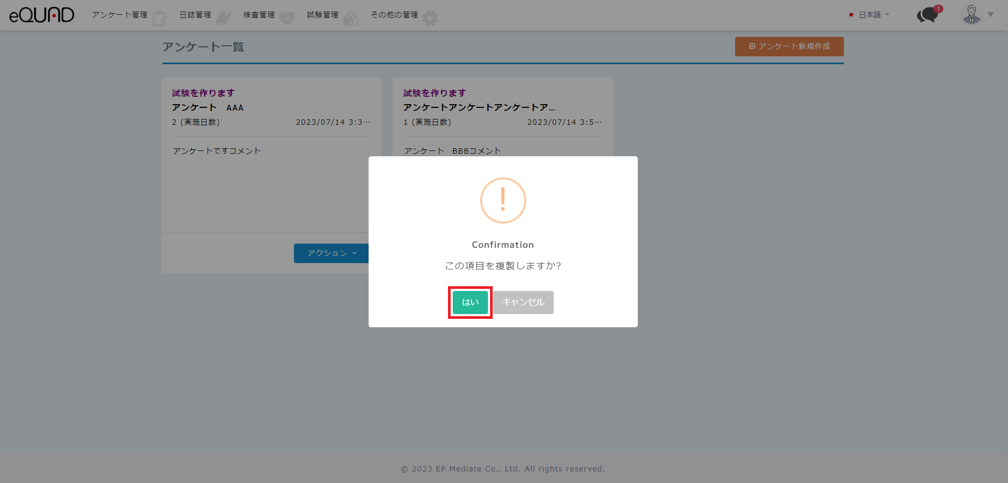
Task: Click the notebook icon beside 日誌管理
Action: 223,18
